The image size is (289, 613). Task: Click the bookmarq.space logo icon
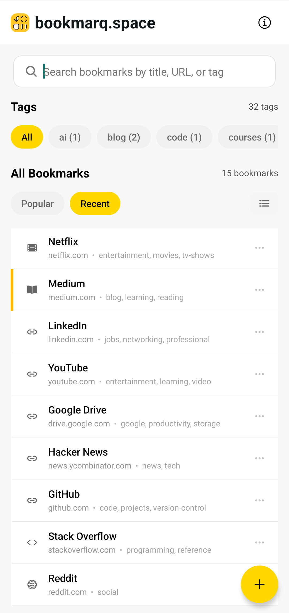click(20, 23)
